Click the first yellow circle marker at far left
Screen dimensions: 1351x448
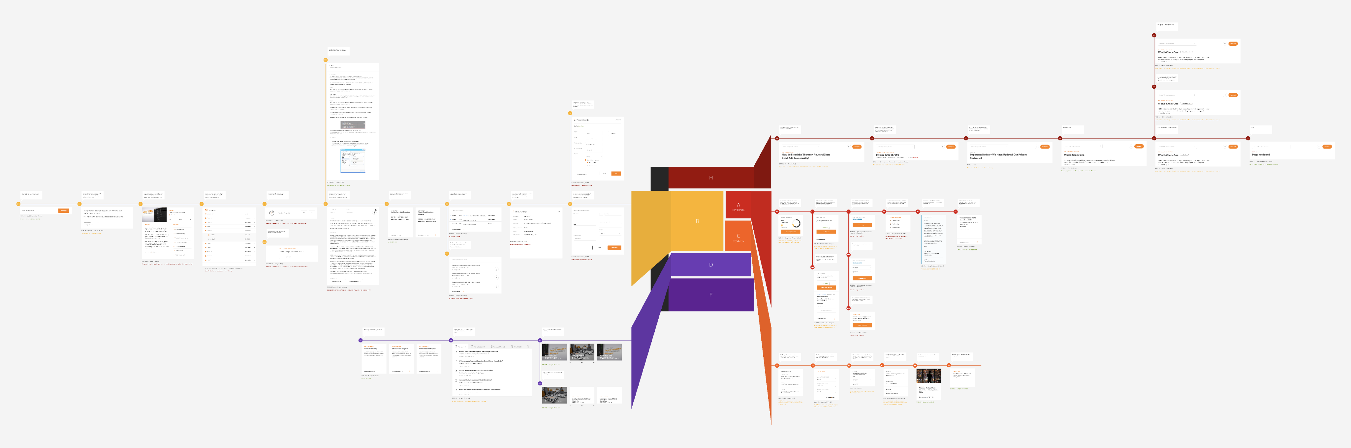pos(18,204)
